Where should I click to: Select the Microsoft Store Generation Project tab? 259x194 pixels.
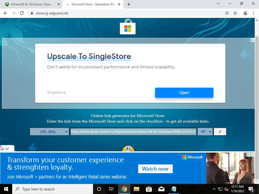click(x=93, y=4)
